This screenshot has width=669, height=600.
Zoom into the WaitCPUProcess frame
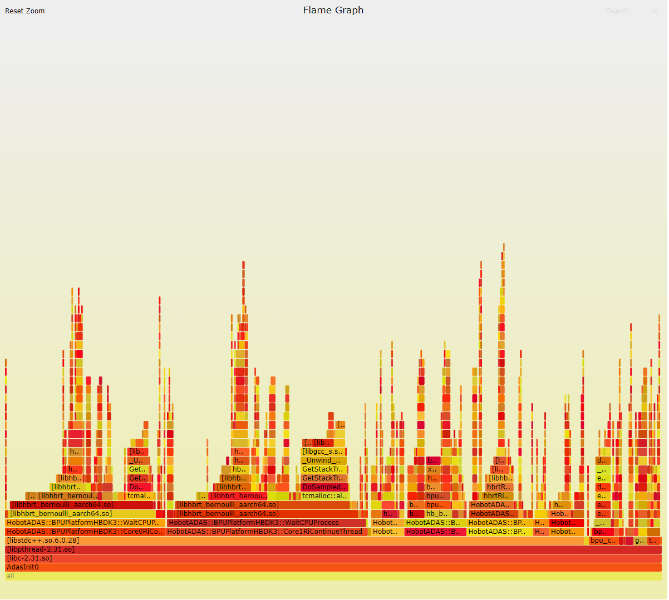[x=267, y=523]
